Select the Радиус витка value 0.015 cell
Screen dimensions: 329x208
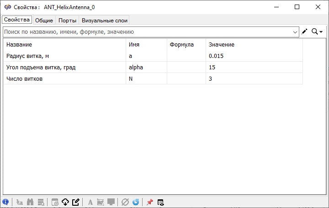tap(254, 56)
